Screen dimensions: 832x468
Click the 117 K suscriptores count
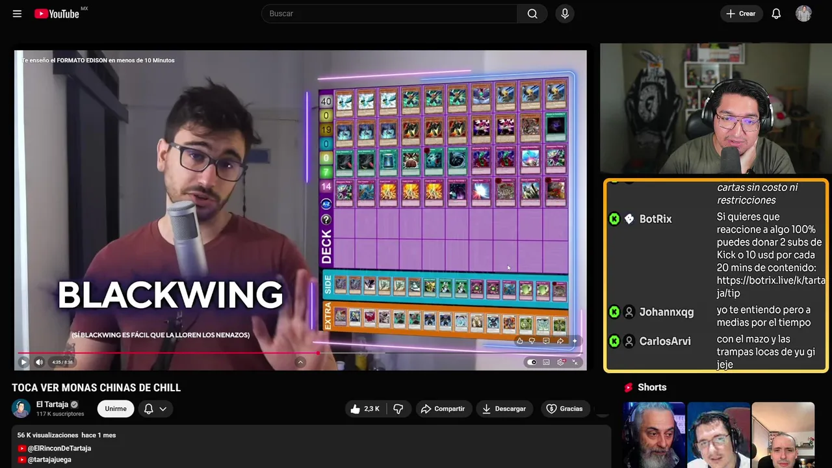[60, 414]
